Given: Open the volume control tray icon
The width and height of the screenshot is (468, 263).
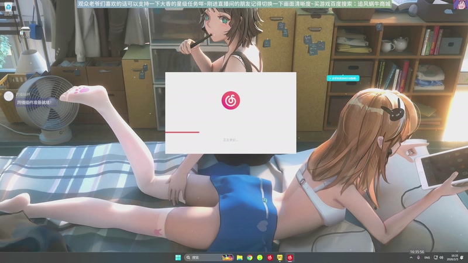Looking at the screenshot, I should (441, 258).
